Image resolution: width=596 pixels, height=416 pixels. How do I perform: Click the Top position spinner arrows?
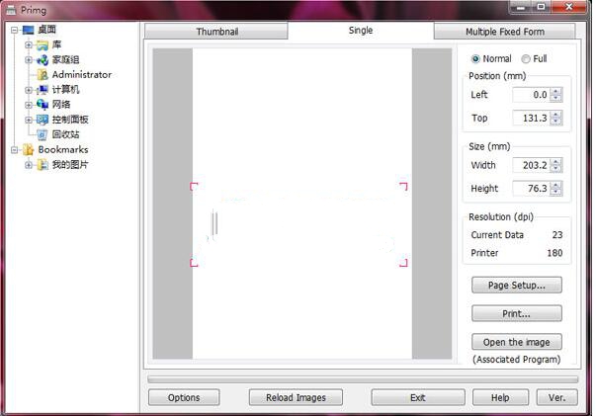(x=555, y=119)
